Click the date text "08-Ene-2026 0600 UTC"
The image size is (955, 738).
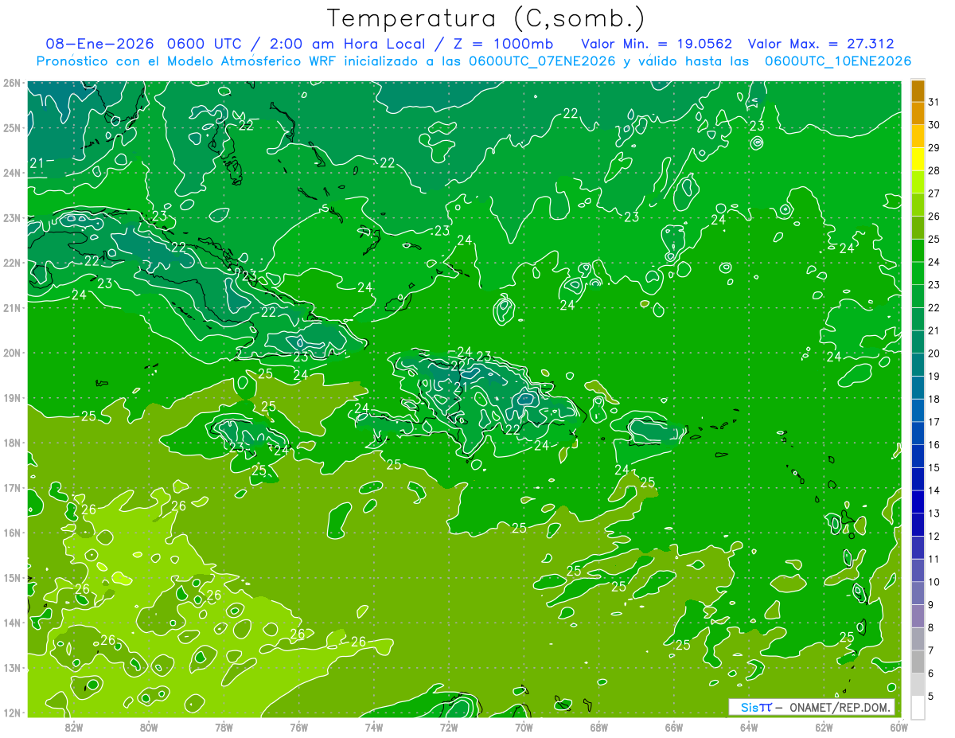click(x=140, y=44)
